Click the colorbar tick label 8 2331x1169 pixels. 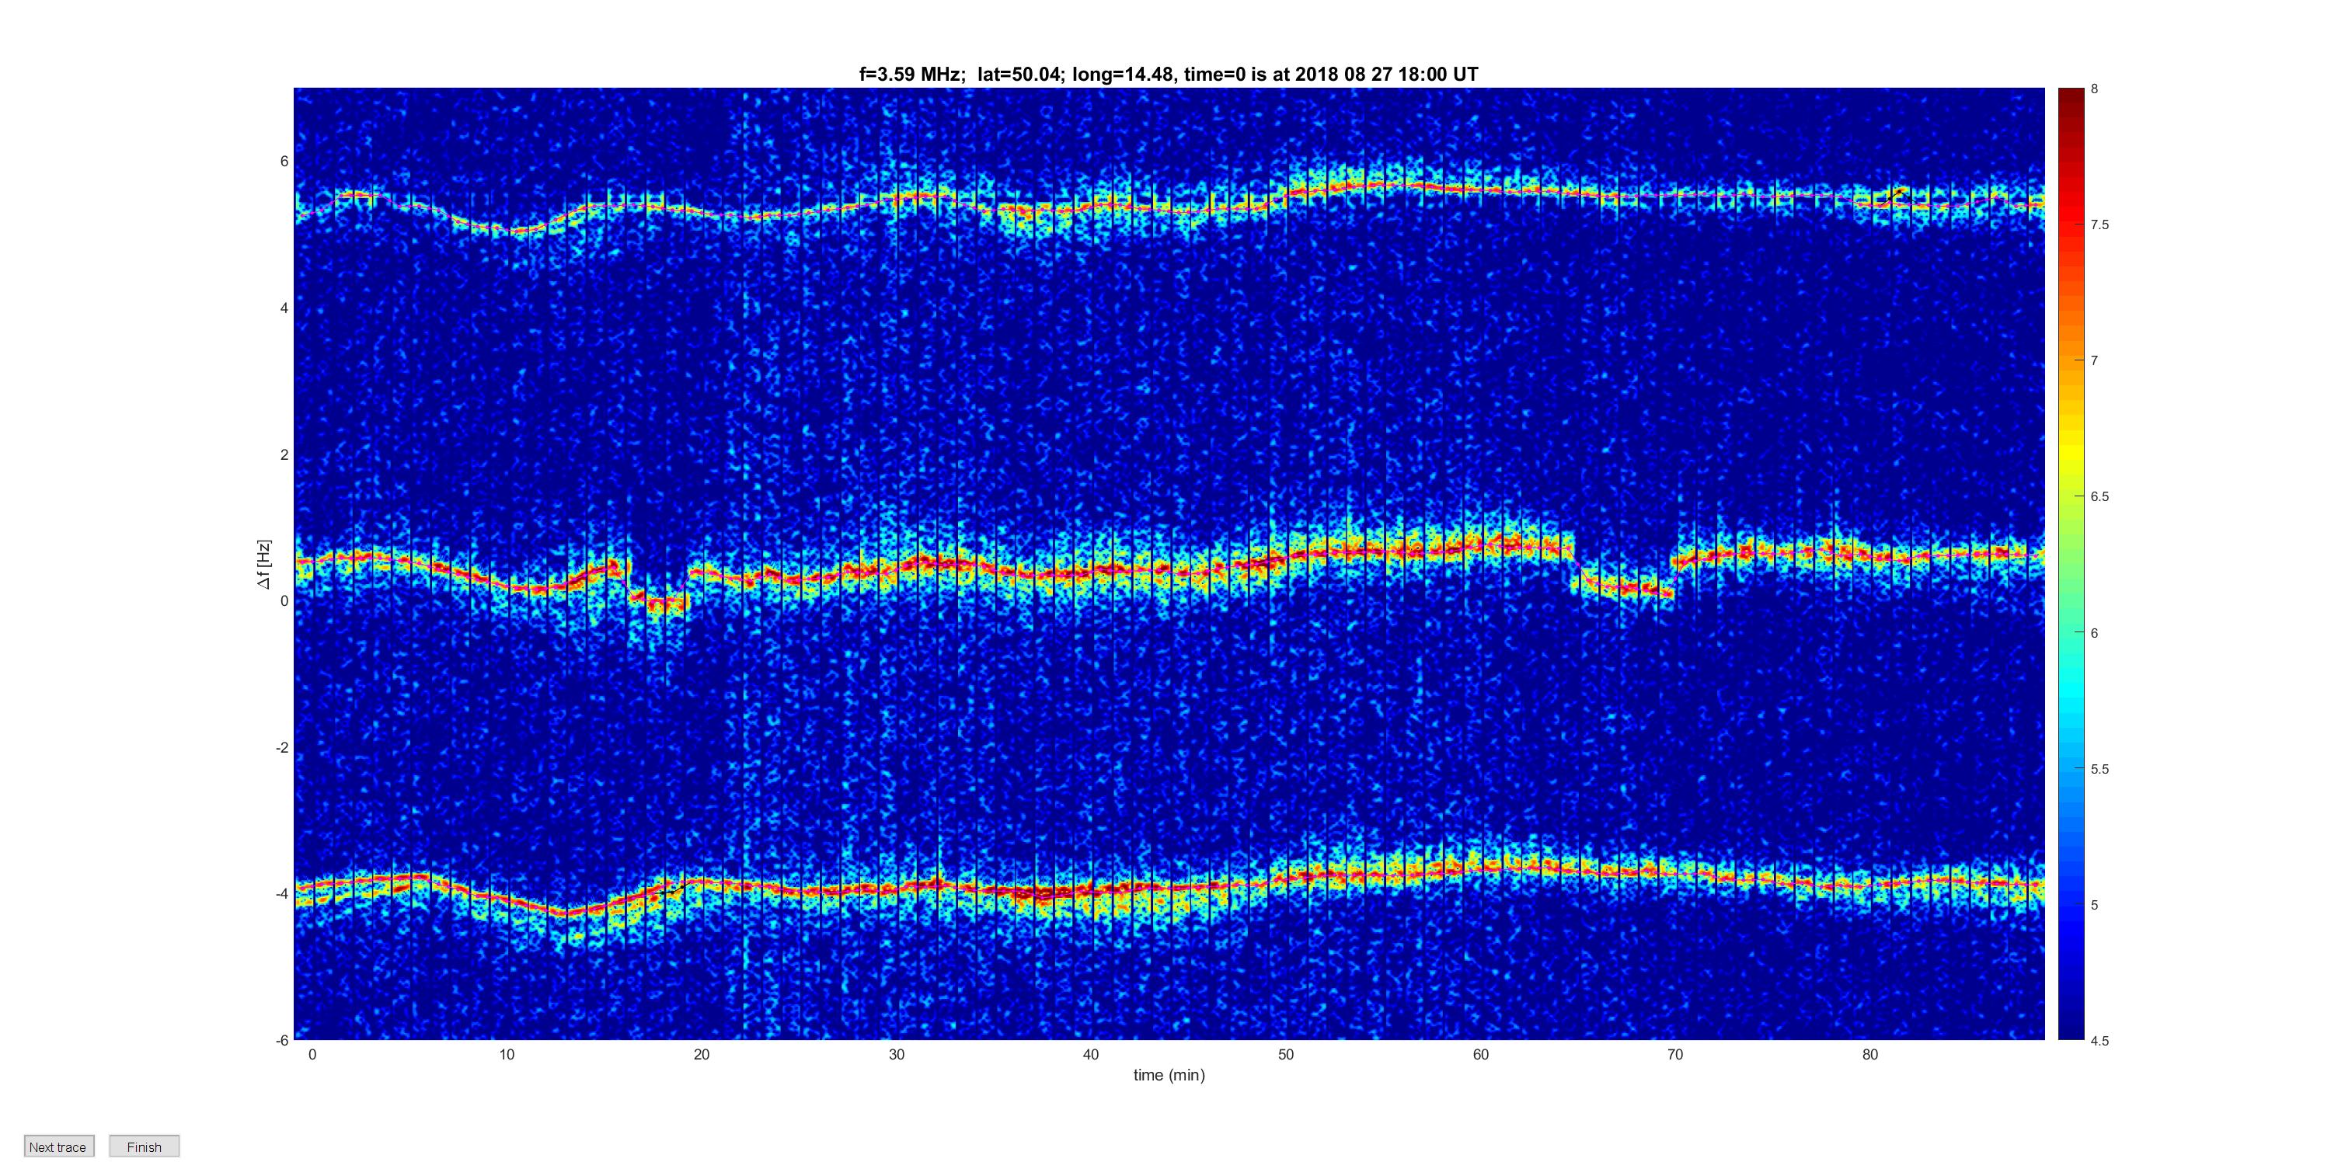pos(2094,89)
